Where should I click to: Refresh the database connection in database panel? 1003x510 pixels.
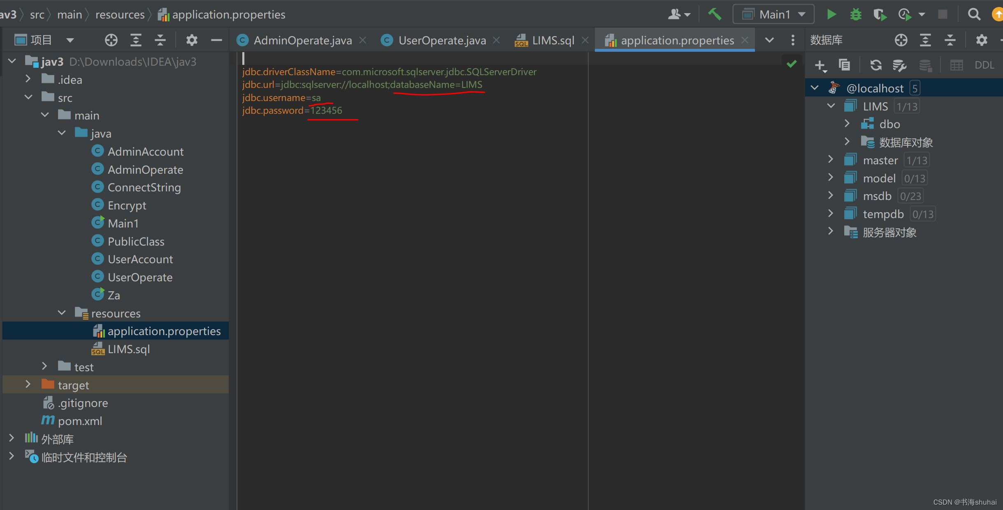click(x=877, y=65)
